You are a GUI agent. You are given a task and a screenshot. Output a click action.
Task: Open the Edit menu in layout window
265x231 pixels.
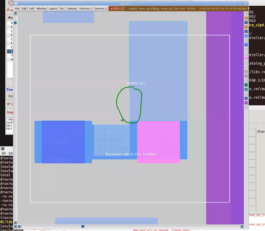click(24, 8)
